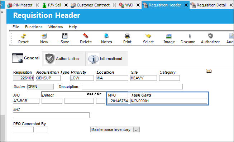
Task: Switch to the W/O tab
Action: [x=126, y=5]
